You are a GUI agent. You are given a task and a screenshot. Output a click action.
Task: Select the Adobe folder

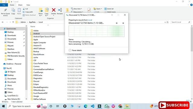click(36, 31)
